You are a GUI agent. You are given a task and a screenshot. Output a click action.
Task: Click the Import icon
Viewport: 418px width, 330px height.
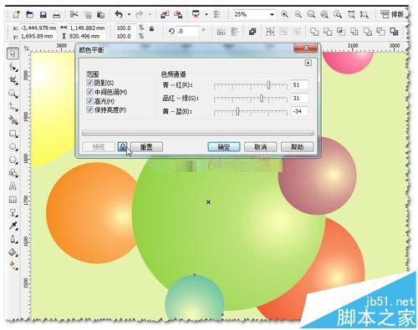pos(165,14)
